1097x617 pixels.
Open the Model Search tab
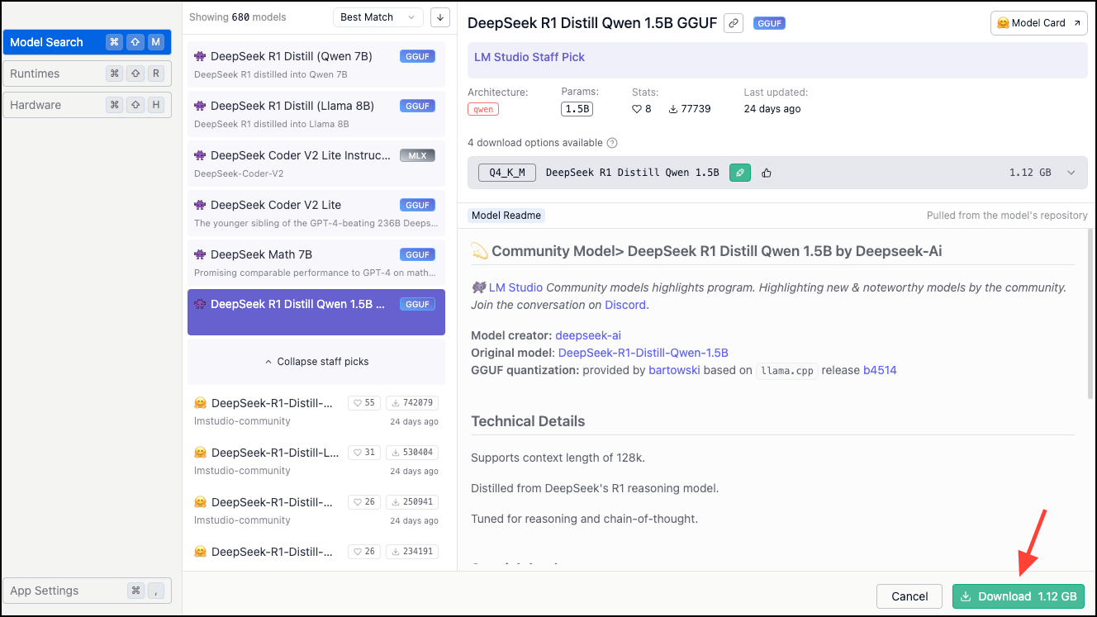point(87,42)
